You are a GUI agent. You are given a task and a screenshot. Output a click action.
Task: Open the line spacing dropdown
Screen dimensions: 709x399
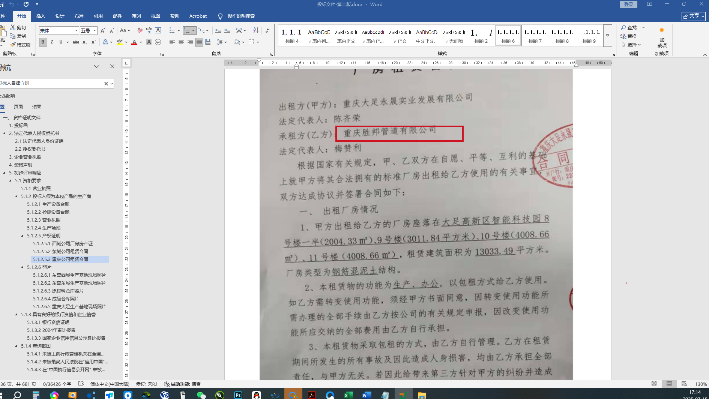point(222,42)
